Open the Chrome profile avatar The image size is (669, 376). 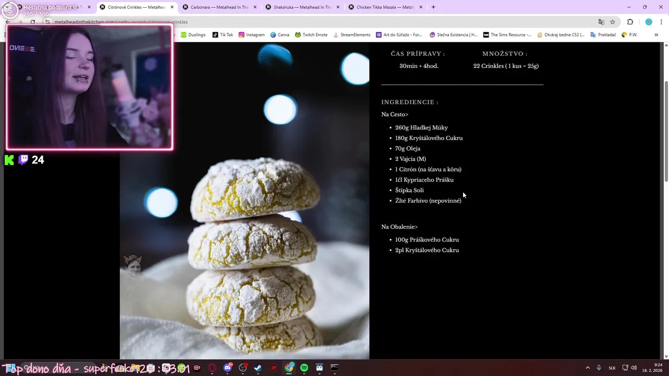tap(649, 22)
